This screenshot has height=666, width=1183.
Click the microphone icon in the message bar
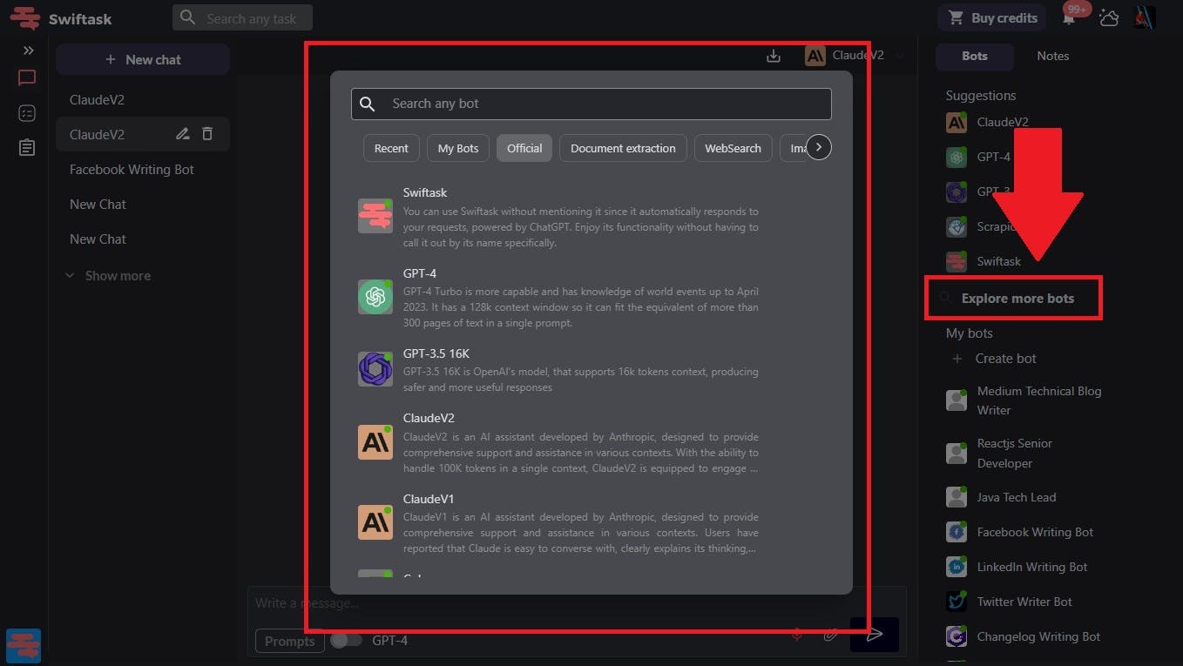796,635
